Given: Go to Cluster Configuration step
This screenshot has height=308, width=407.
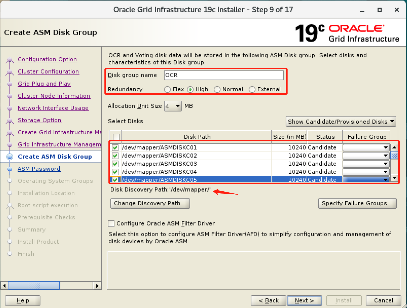Looking at the screenshot, I should pos(48,71).
